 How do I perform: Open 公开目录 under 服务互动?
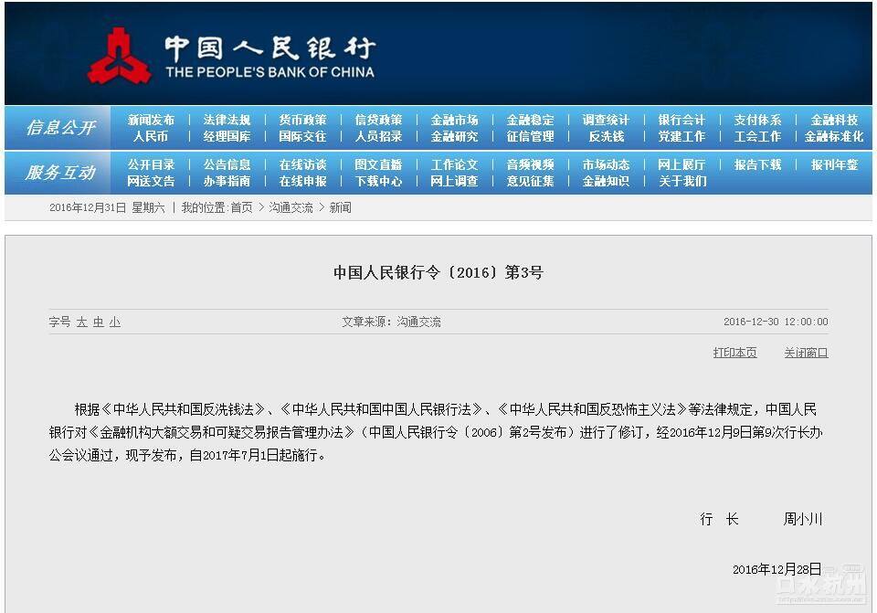click(151, 165)
